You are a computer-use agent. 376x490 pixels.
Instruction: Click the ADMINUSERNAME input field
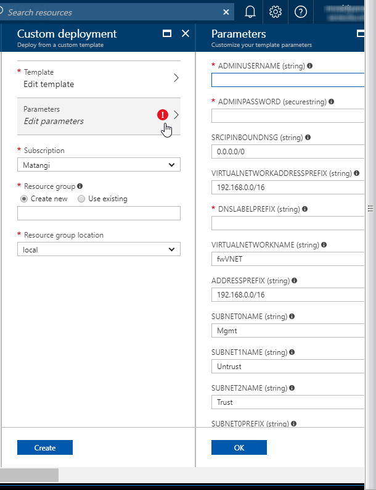[x=287, y=80]
